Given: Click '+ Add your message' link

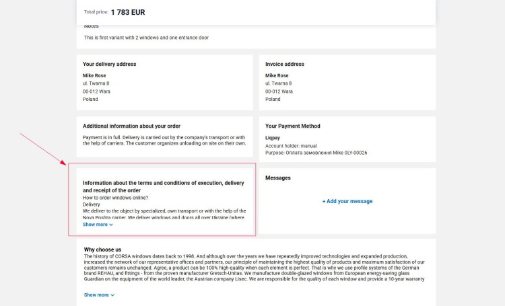Looking at the screenshot, I should tap(347, 201).
